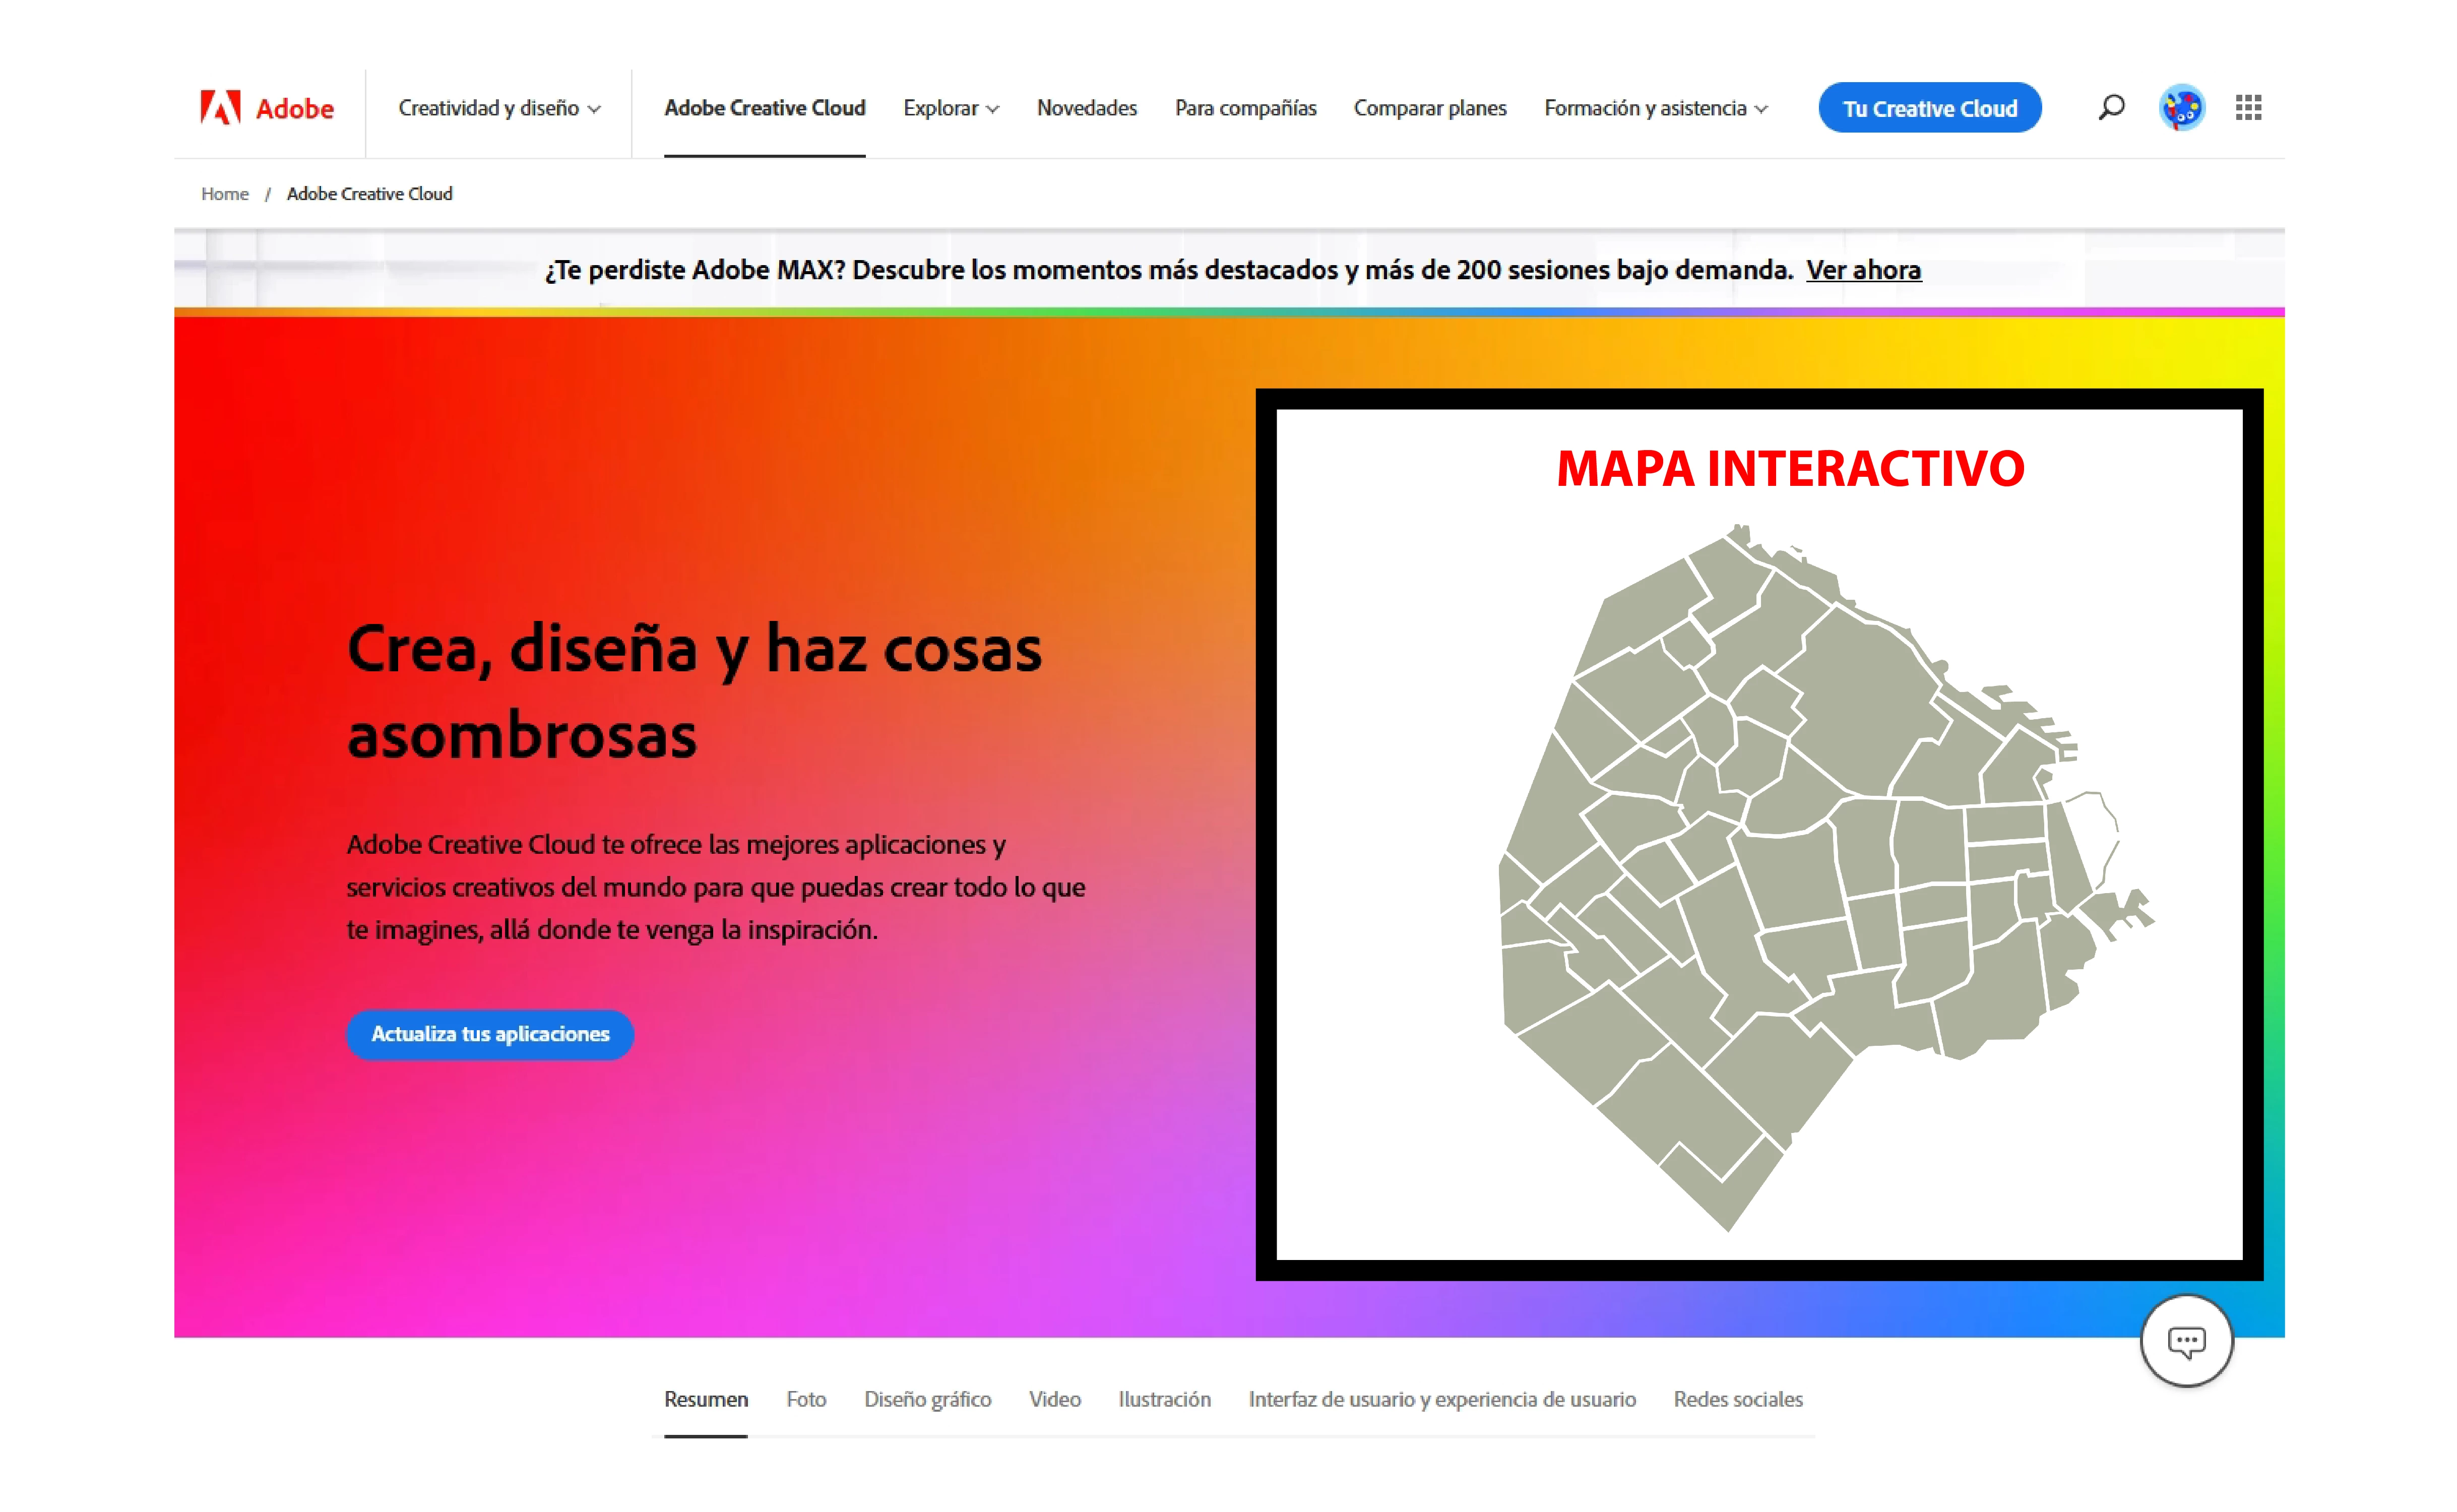Viewport: 2457px width, 1512px height.
Task: Click the user profile avatar
Action: (2181, 107)
